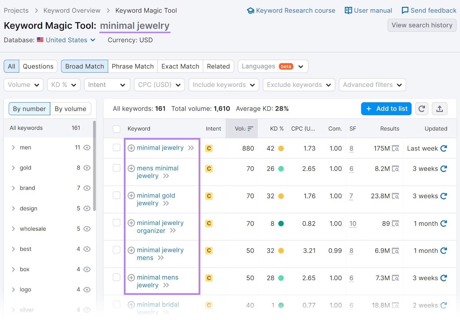The width and height of the screenshot is (460, 320).
Task: Refresh the keyword metrics table
Action: pos(421,109)
